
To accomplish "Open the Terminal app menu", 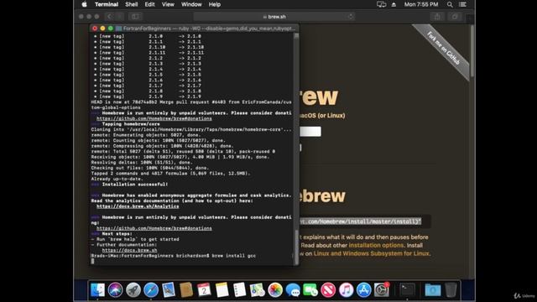I will [107, 4].
